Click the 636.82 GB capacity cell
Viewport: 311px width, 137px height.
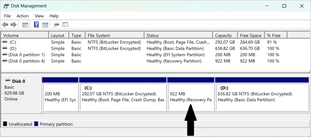[225, 48]
